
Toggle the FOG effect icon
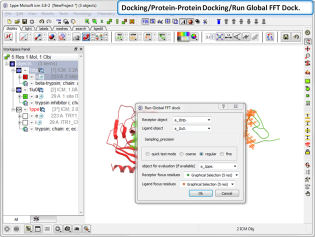coord(145,21)
